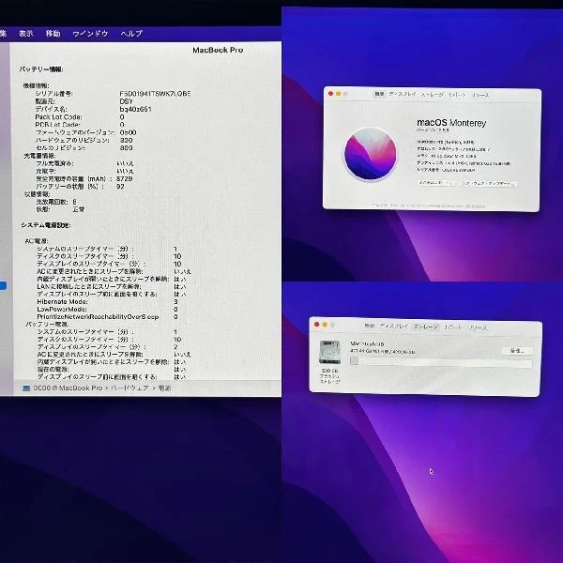The width and height of the screenshot is (563, 563).
Task: Click the システムレポート button
Action: click(x=436, y=184)
